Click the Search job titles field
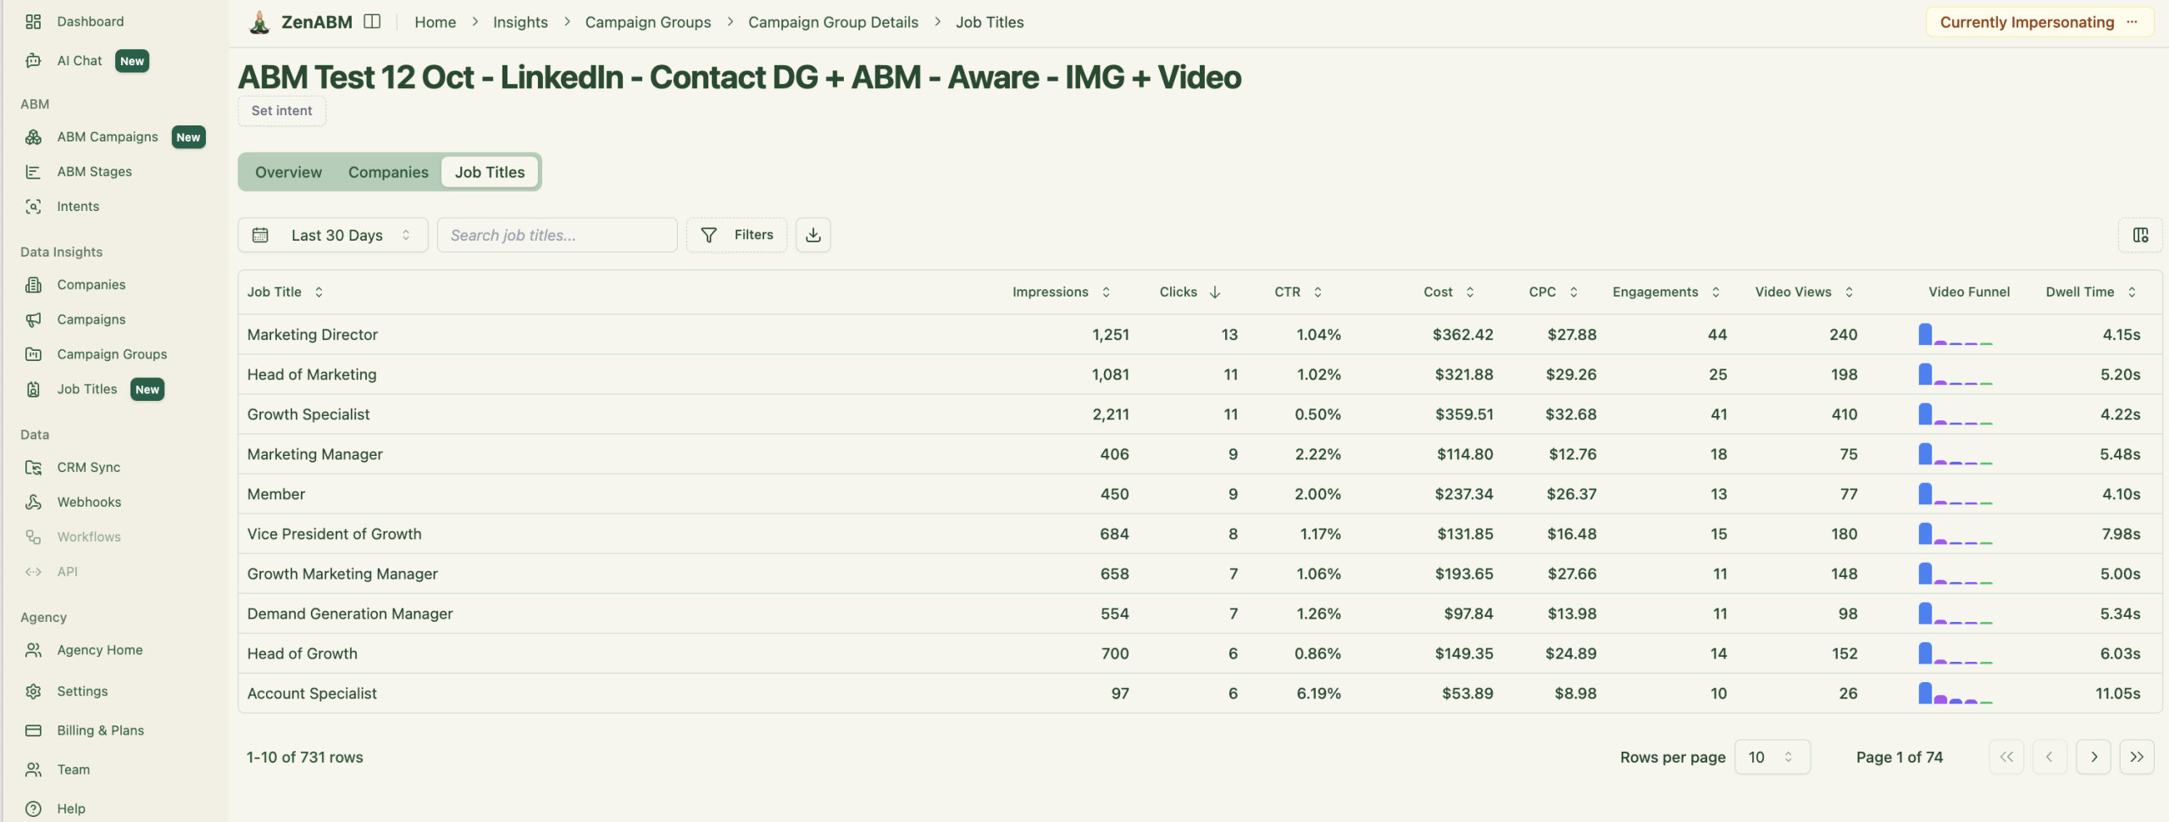 pos(557,235)
